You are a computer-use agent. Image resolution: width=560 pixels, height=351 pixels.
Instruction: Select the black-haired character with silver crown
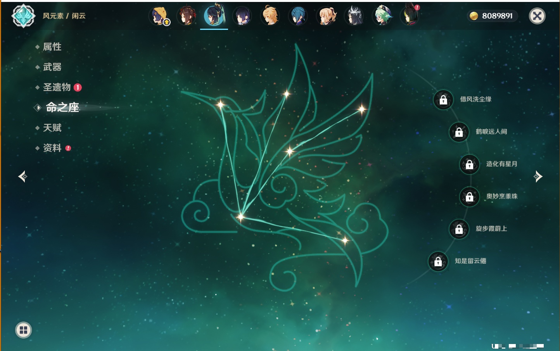coord(354,16)
